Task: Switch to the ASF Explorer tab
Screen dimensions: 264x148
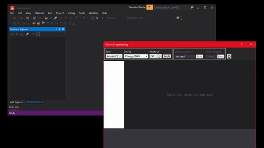Action: [16, 102]
